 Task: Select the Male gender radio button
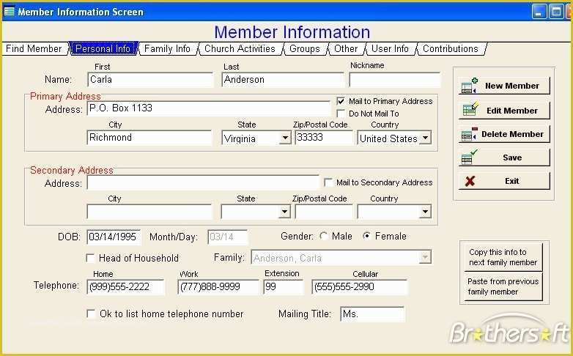pos(323,236)
